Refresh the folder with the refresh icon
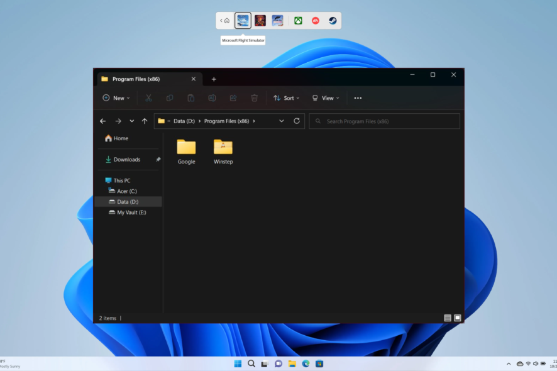Image resolution: width=557 pixels, height=371 pixels. [295, 121]
